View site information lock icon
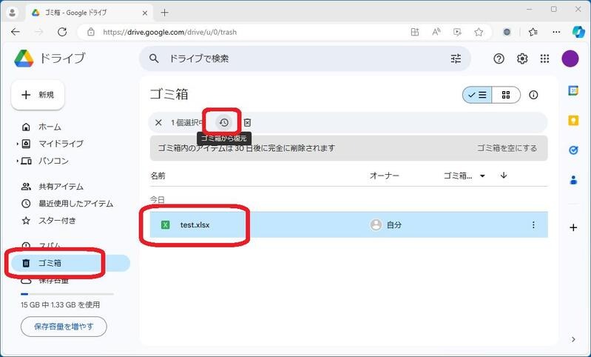The image size is (591, 357). (91, 32)
